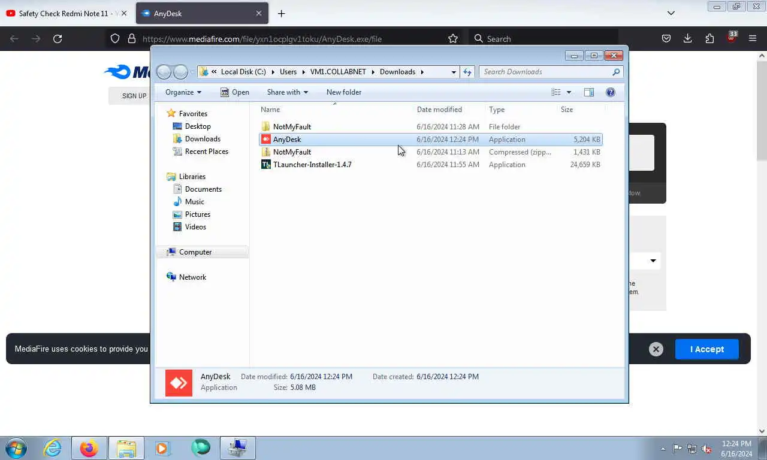Open Firefox extensions puzzle icon
The image size is (767, 460).
click(x=709, y=39)
